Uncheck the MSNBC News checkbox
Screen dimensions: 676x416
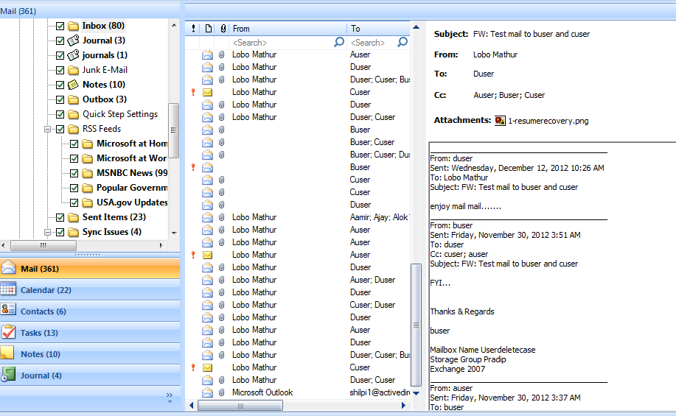point(74,174)
